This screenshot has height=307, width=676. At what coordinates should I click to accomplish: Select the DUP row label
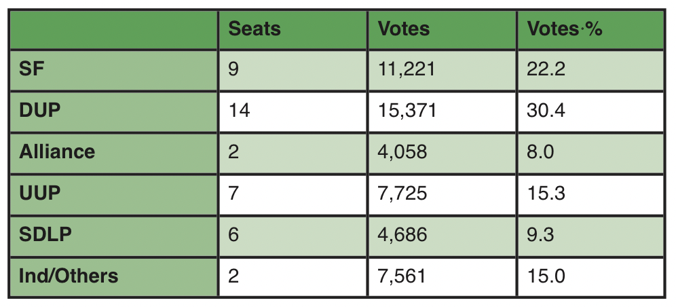click(40, 110)
